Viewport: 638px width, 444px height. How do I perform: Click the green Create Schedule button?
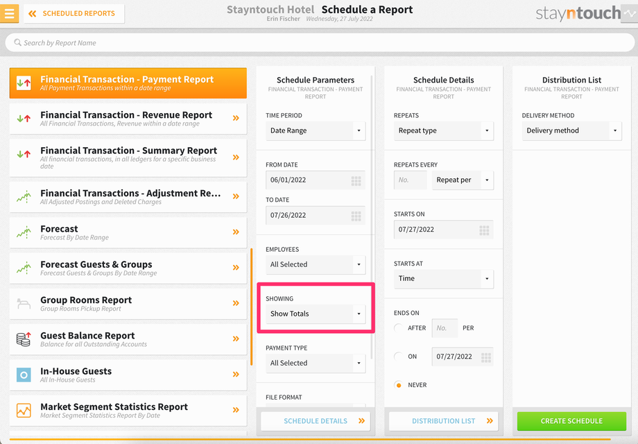coord(571,421)
